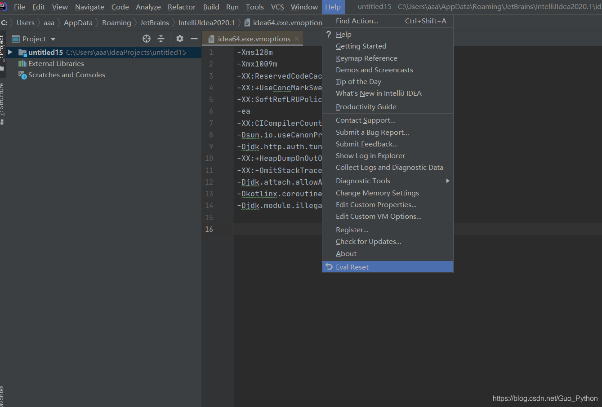Expand the Diagnostic Tools submenu arrow
Viewport: 602px width, 407px height.
pos(448,181)
